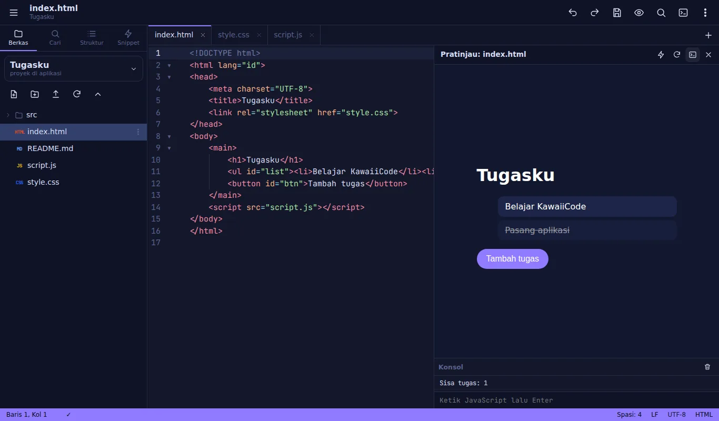719x421 pixels.
Task: Click the upload file icon
Action: click(56, 94)
